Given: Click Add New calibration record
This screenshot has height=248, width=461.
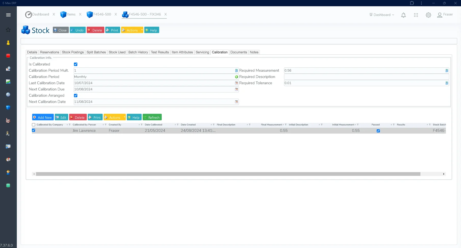Looking at the screenshot, I should click(43, 117).
